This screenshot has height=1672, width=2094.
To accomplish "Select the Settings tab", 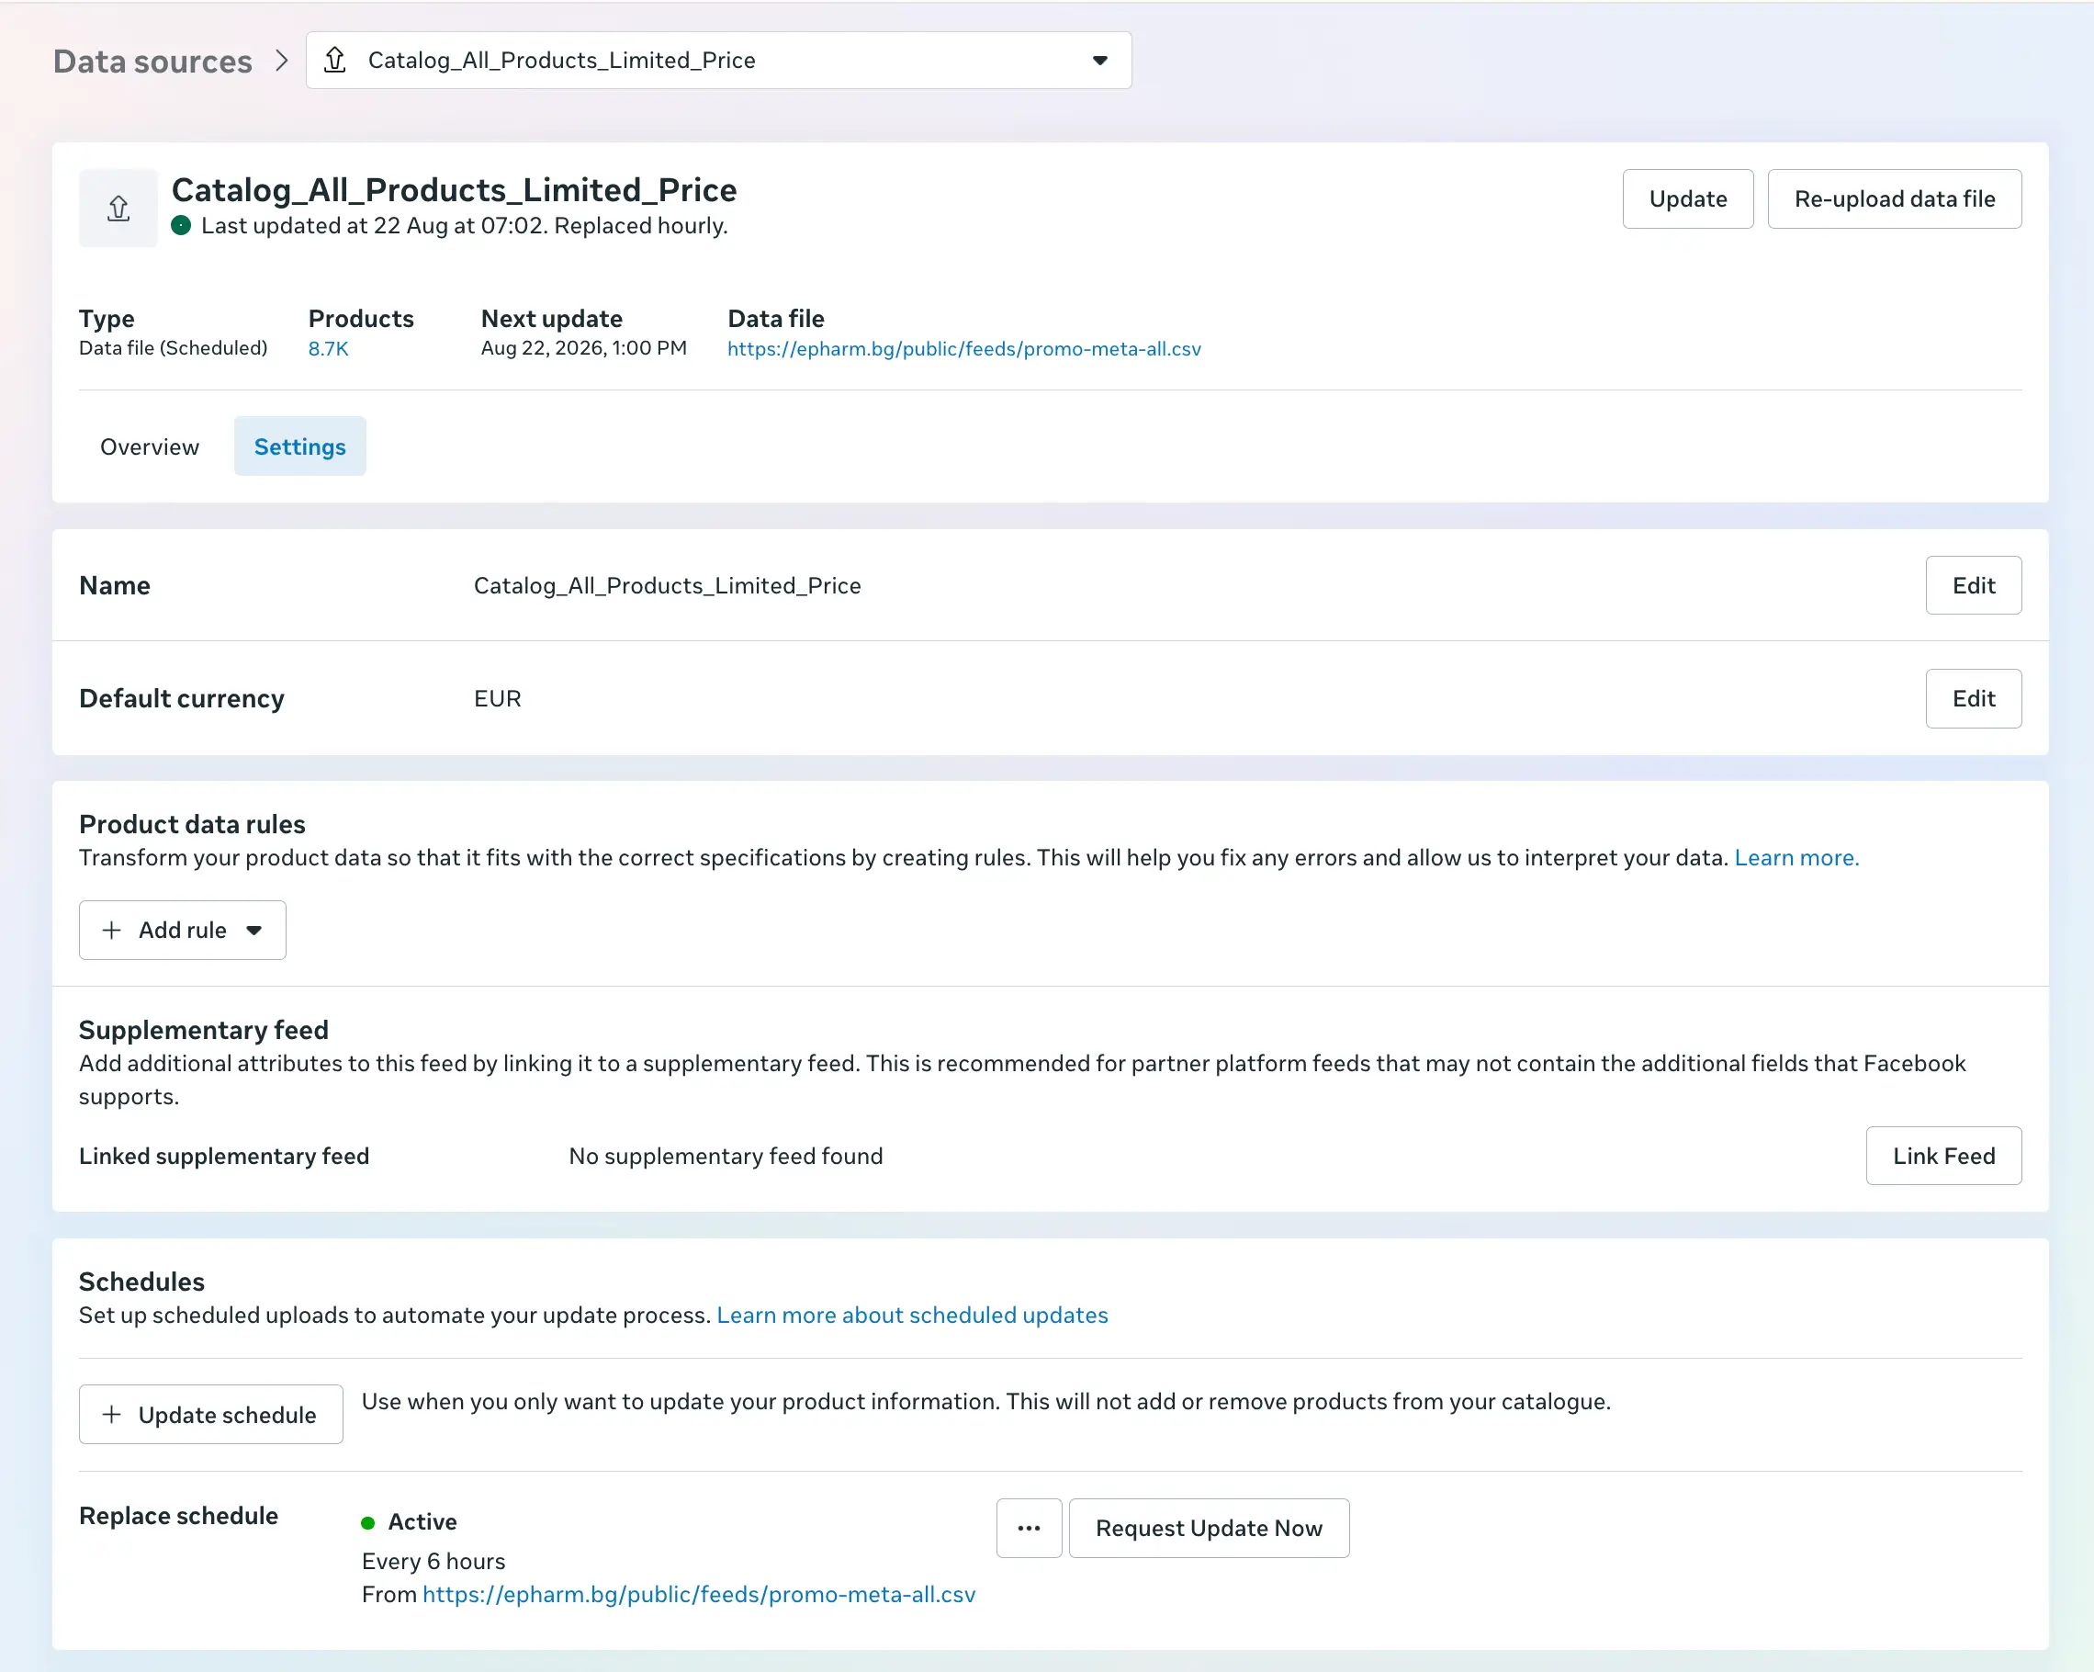I will coord(300,446).
